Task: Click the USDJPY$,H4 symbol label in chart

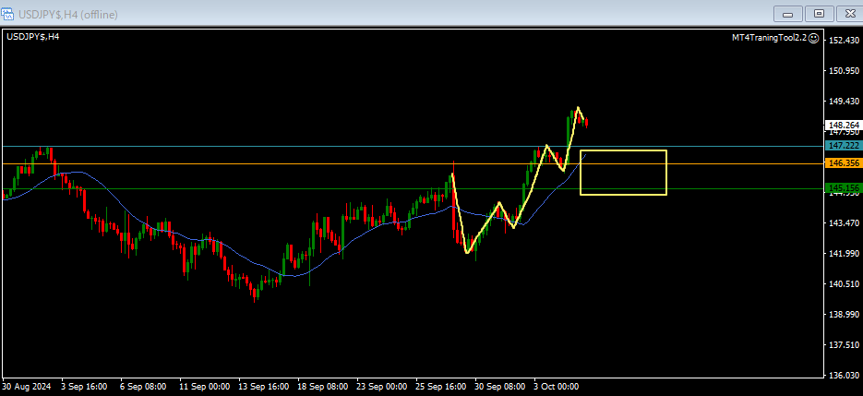Action: click(x=33, y=37)
